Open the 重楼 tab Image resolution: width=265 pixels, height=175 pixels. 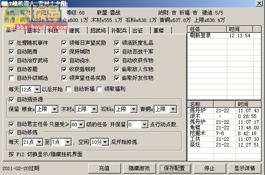pos(161,31)
